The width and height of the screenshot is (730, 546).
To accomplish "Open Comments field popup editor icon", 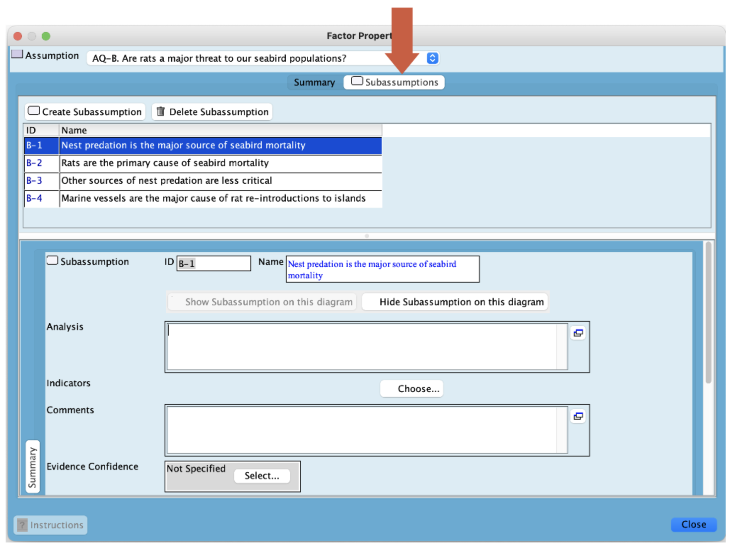I will [578, 416].
